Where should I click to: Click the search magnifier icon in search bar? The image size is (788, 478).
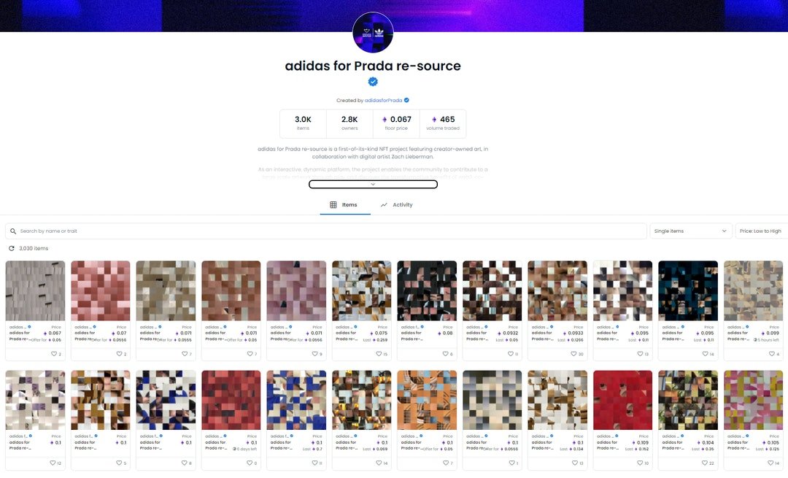[x=13, y=231]
